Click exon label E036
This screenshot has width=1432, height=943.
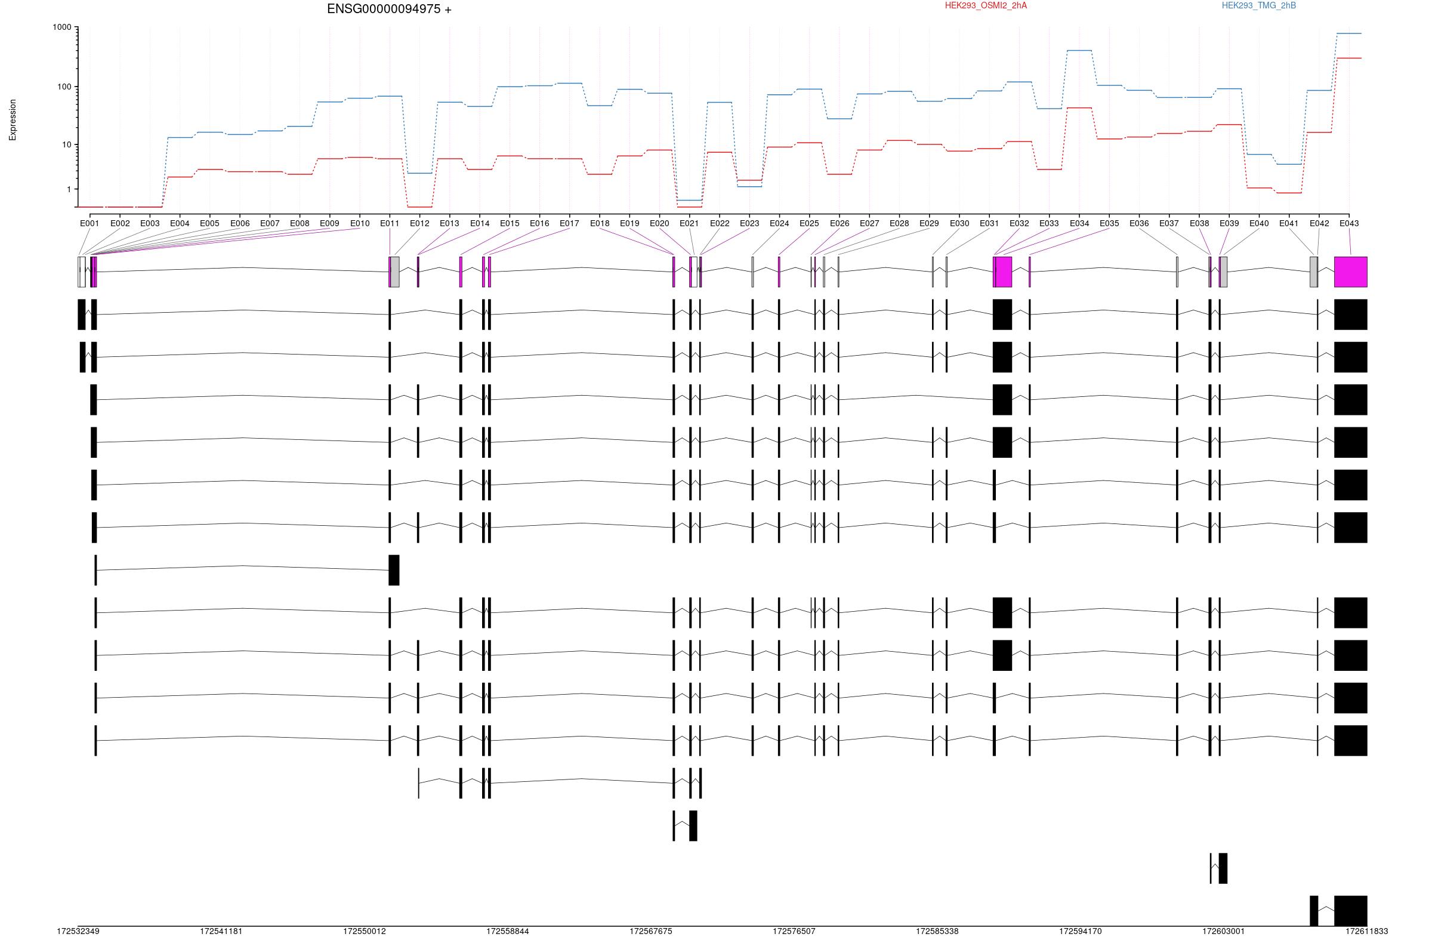pyautogui.click(x=1139, y=223)
